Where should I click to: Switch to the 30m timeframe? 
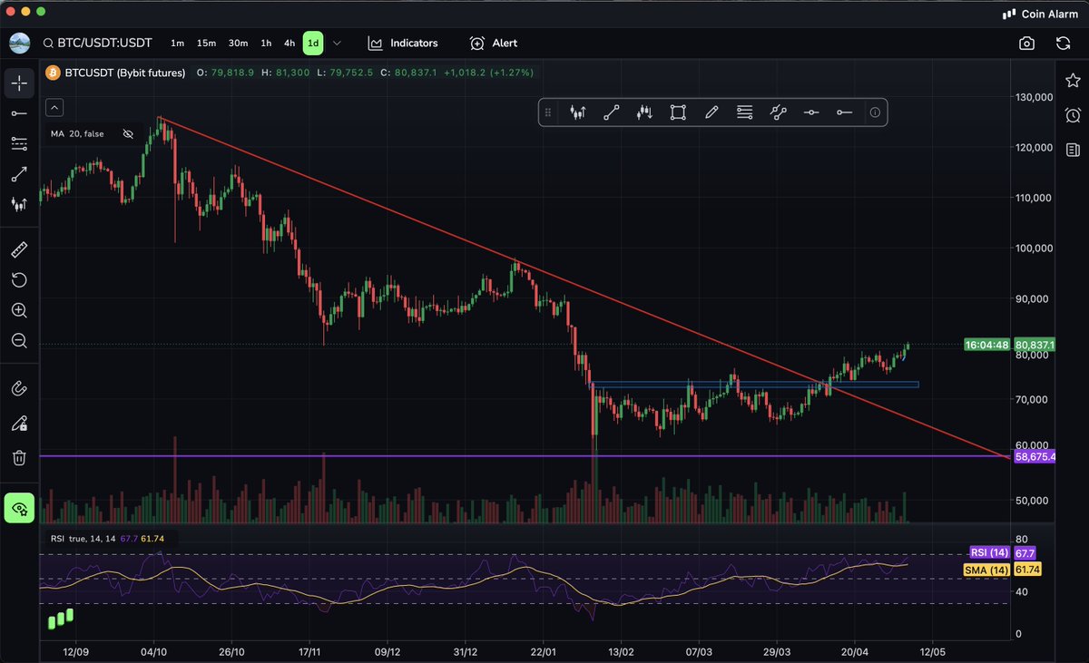(238, 43)
